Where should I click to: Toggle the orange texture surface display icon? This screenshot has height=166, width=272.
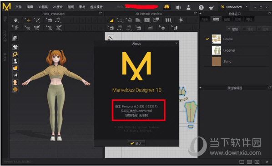click(x=15, y=68)
